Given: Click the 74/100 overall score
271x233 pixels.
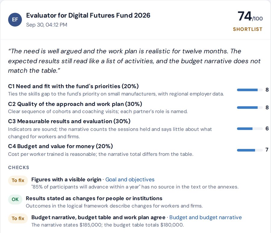Looking at the screenshot, I should click(250, 16).
